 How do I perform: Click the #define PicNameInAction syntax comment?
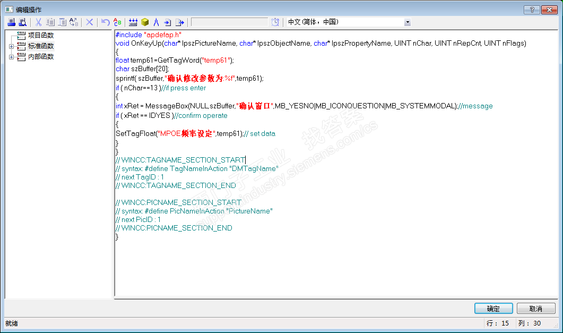point(194,211)
